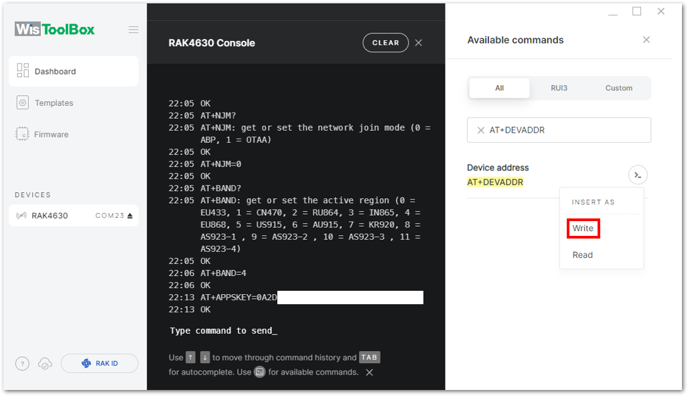Click the Templates icon in sidebar
688x396 pixels.
(22, 103)
